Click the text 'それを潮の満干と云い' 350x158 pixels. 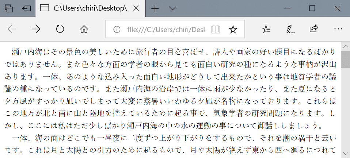[297, 138]
